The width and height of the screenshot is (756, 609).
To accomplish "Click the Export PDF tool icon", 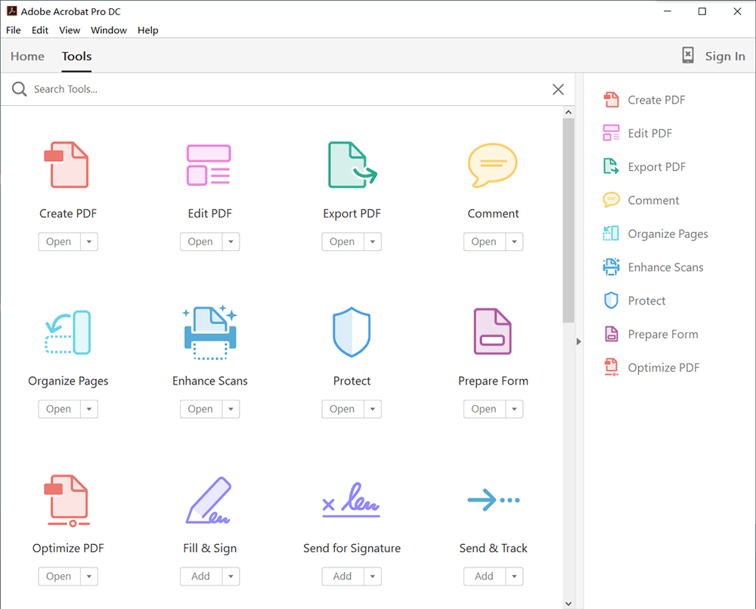I will pyautogui.click(x=352, y=165).
